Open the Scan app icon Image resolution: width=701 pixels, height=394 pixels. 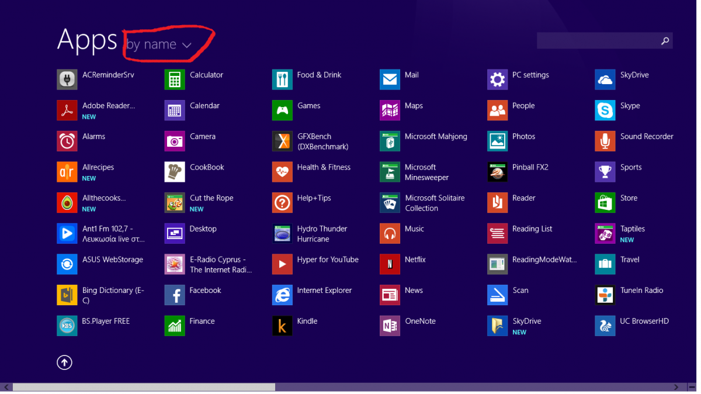click(x=498, y=295)
